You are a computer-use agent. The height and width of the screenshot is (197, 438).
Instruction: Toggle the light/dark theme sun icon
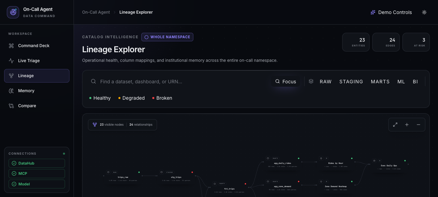(x=424, y=12)
